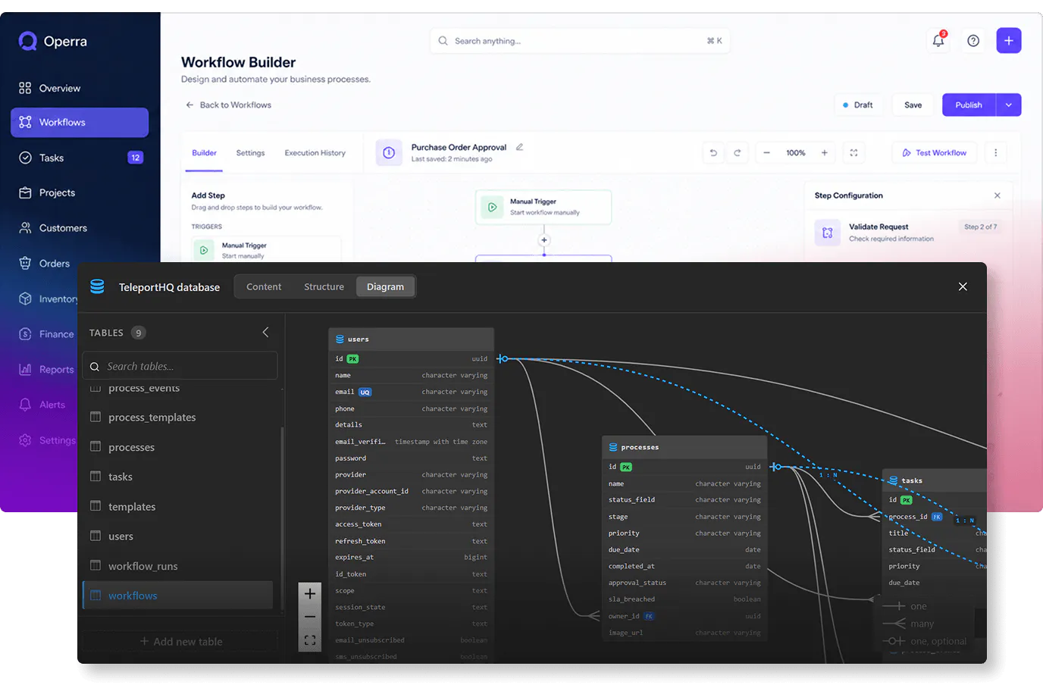Switch to the Structure tab
Viewport: 1043px width, 688px height.
[324, 286]
